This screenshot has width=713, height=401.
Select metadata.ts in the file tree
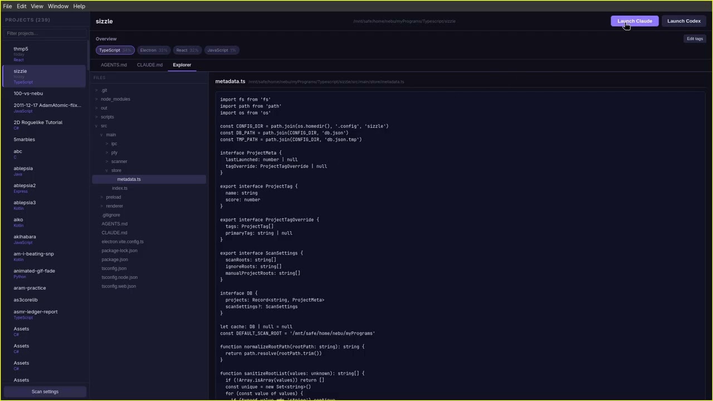[149, 179]
